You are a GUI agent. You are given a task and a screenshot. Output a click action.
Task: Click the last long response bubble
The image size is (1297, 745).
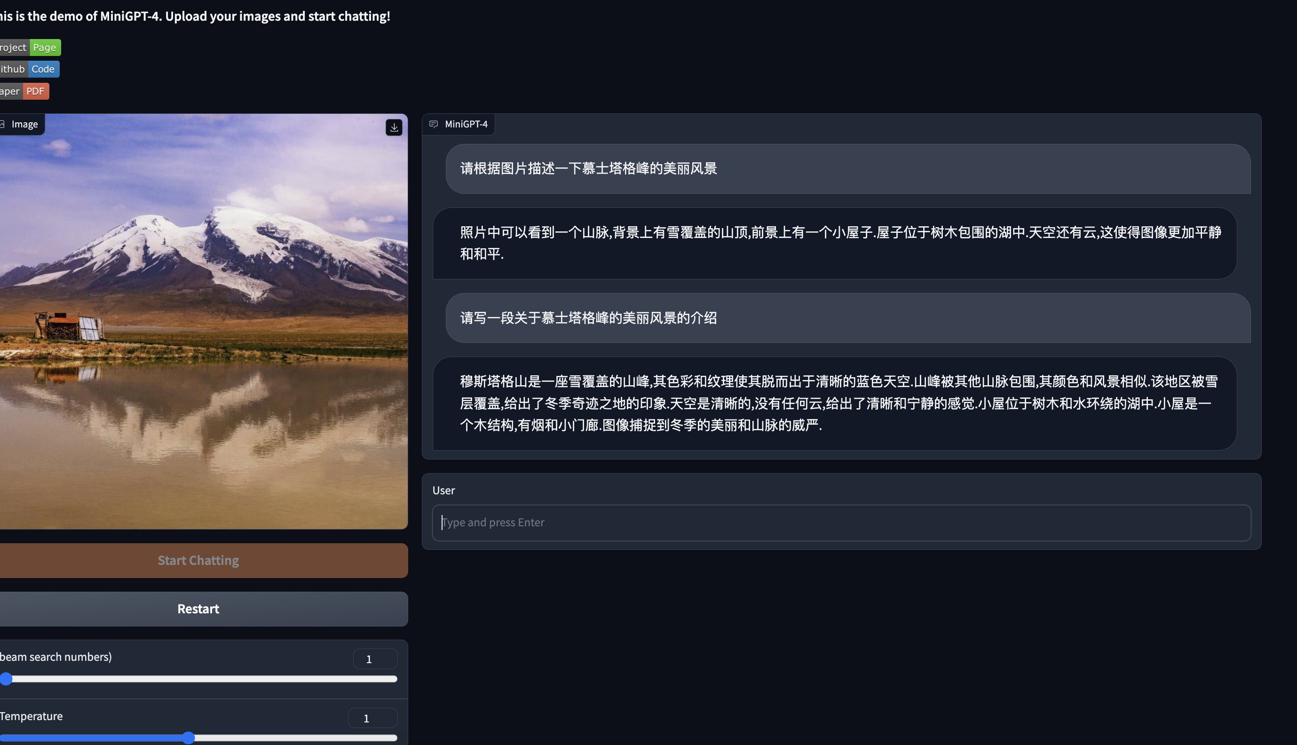click(x=834, y=403)
